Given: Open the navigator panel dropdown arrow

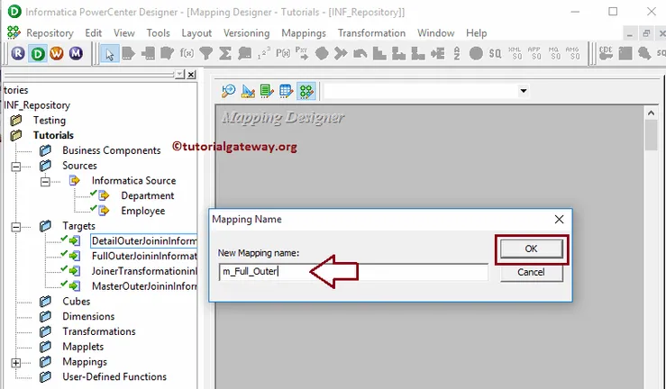Looking at the screenshot, I should 179,75.
